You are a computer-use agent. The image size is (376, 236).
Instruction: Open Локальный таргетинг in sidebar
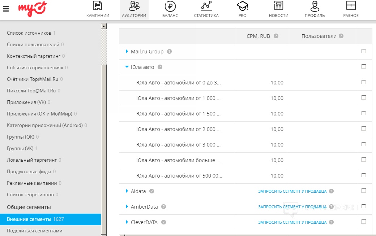coord(32,160)
